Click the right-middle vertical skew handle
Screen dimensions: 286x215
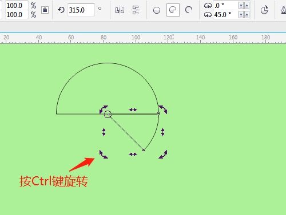tap(162, 132)
